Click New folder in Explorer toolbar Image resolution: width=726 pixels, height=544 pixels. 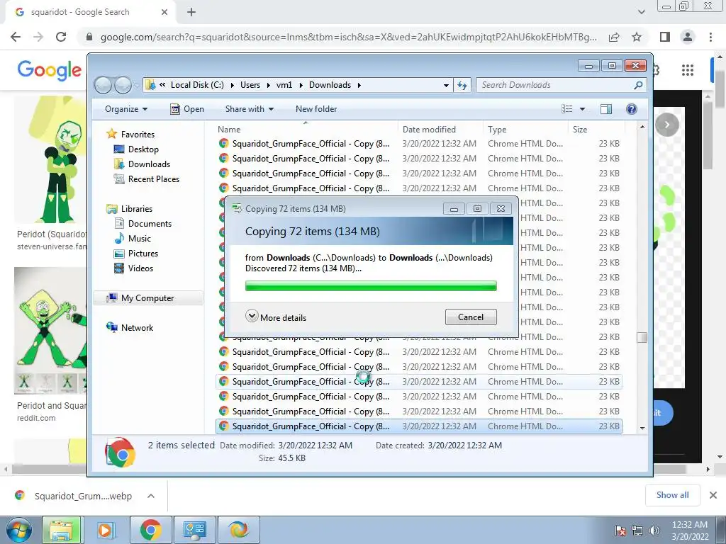click(x=316, y=109)
